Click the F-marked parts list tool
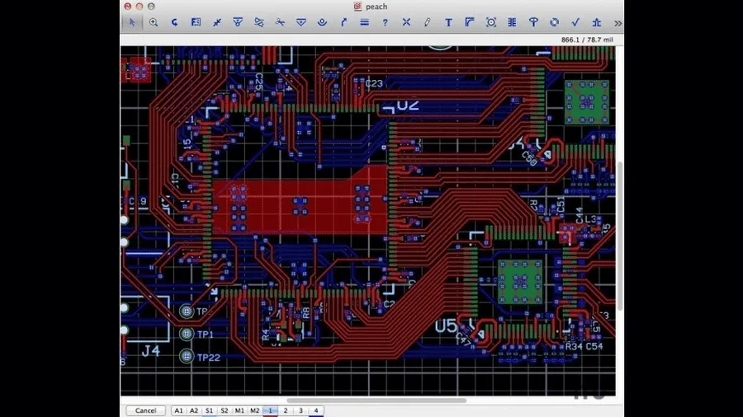Screen dimensions: 743x417 [196, 22]
